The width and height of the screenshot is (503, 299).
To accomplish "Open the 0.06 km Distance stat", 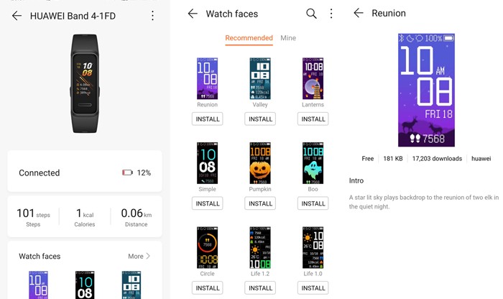I will pyautogui.click(x=137, y=217).
